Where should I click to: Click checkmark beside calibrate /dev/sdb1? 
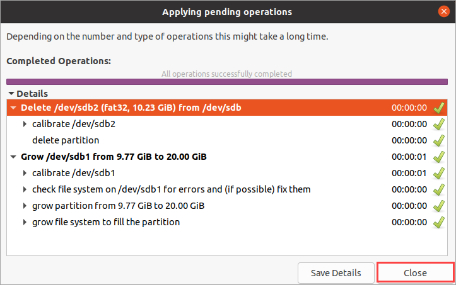coord(439,173)
